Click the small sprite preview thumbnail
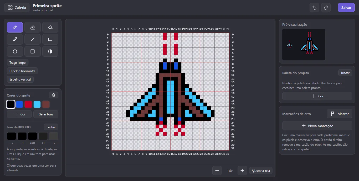This screenshot has height=181, width=359. [290, 44]
